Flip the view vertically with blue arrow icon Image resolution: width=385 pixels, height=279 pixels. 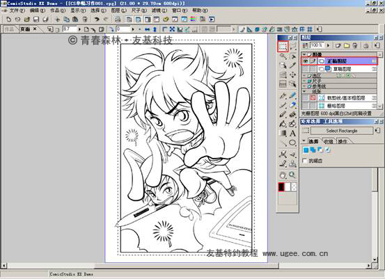[155, 29]
